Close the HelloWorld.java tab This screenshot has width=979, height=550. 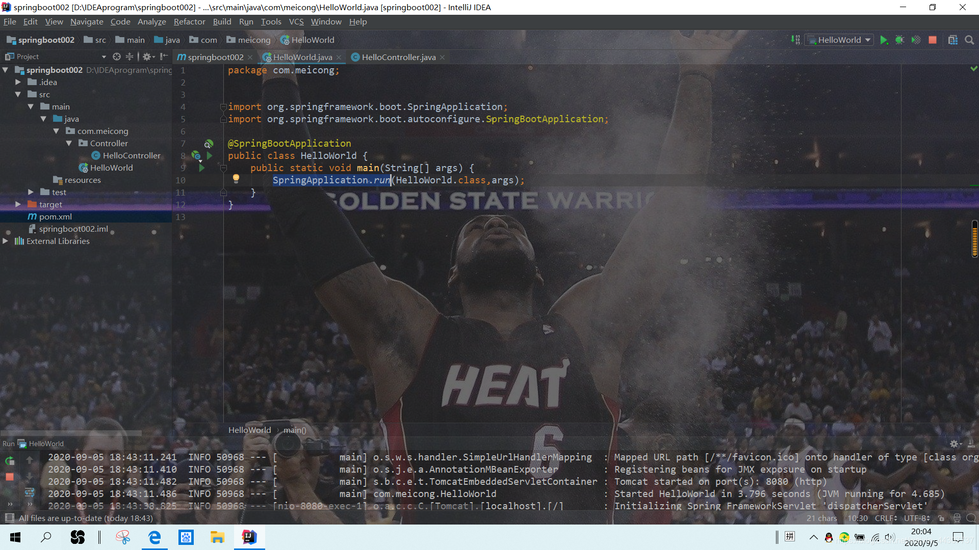[x=339, y=57]
